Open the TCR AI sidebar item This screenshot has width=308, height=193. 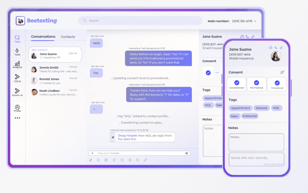click(17, 78)
